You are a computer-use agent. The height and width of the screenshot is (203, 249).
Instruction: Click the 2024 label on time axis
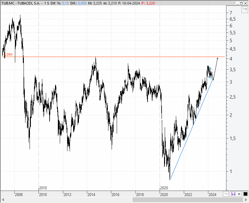(212, 195)
